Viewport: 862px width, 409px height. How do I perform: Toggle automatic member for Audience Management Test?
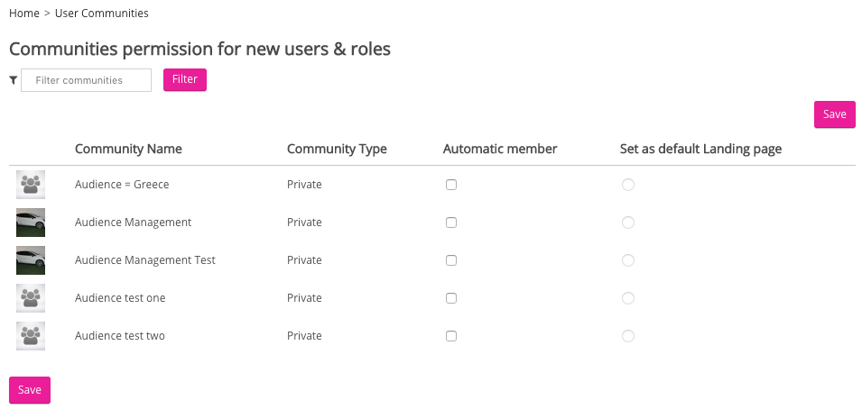(x=451, y=260)
